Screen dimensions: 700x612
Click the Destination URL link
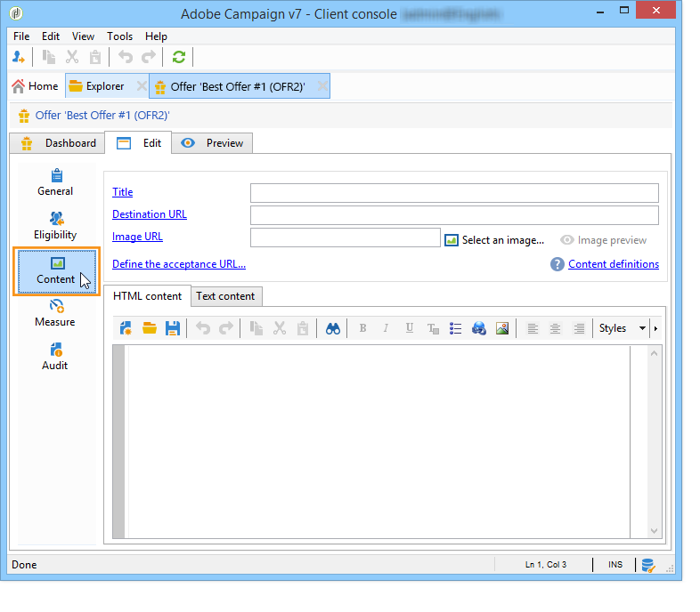[150, 214]
